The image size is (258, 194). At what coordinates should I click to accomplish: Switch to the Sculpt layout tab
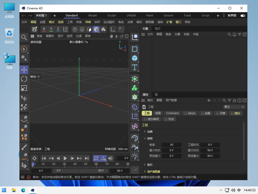click(x=112, y=15)
